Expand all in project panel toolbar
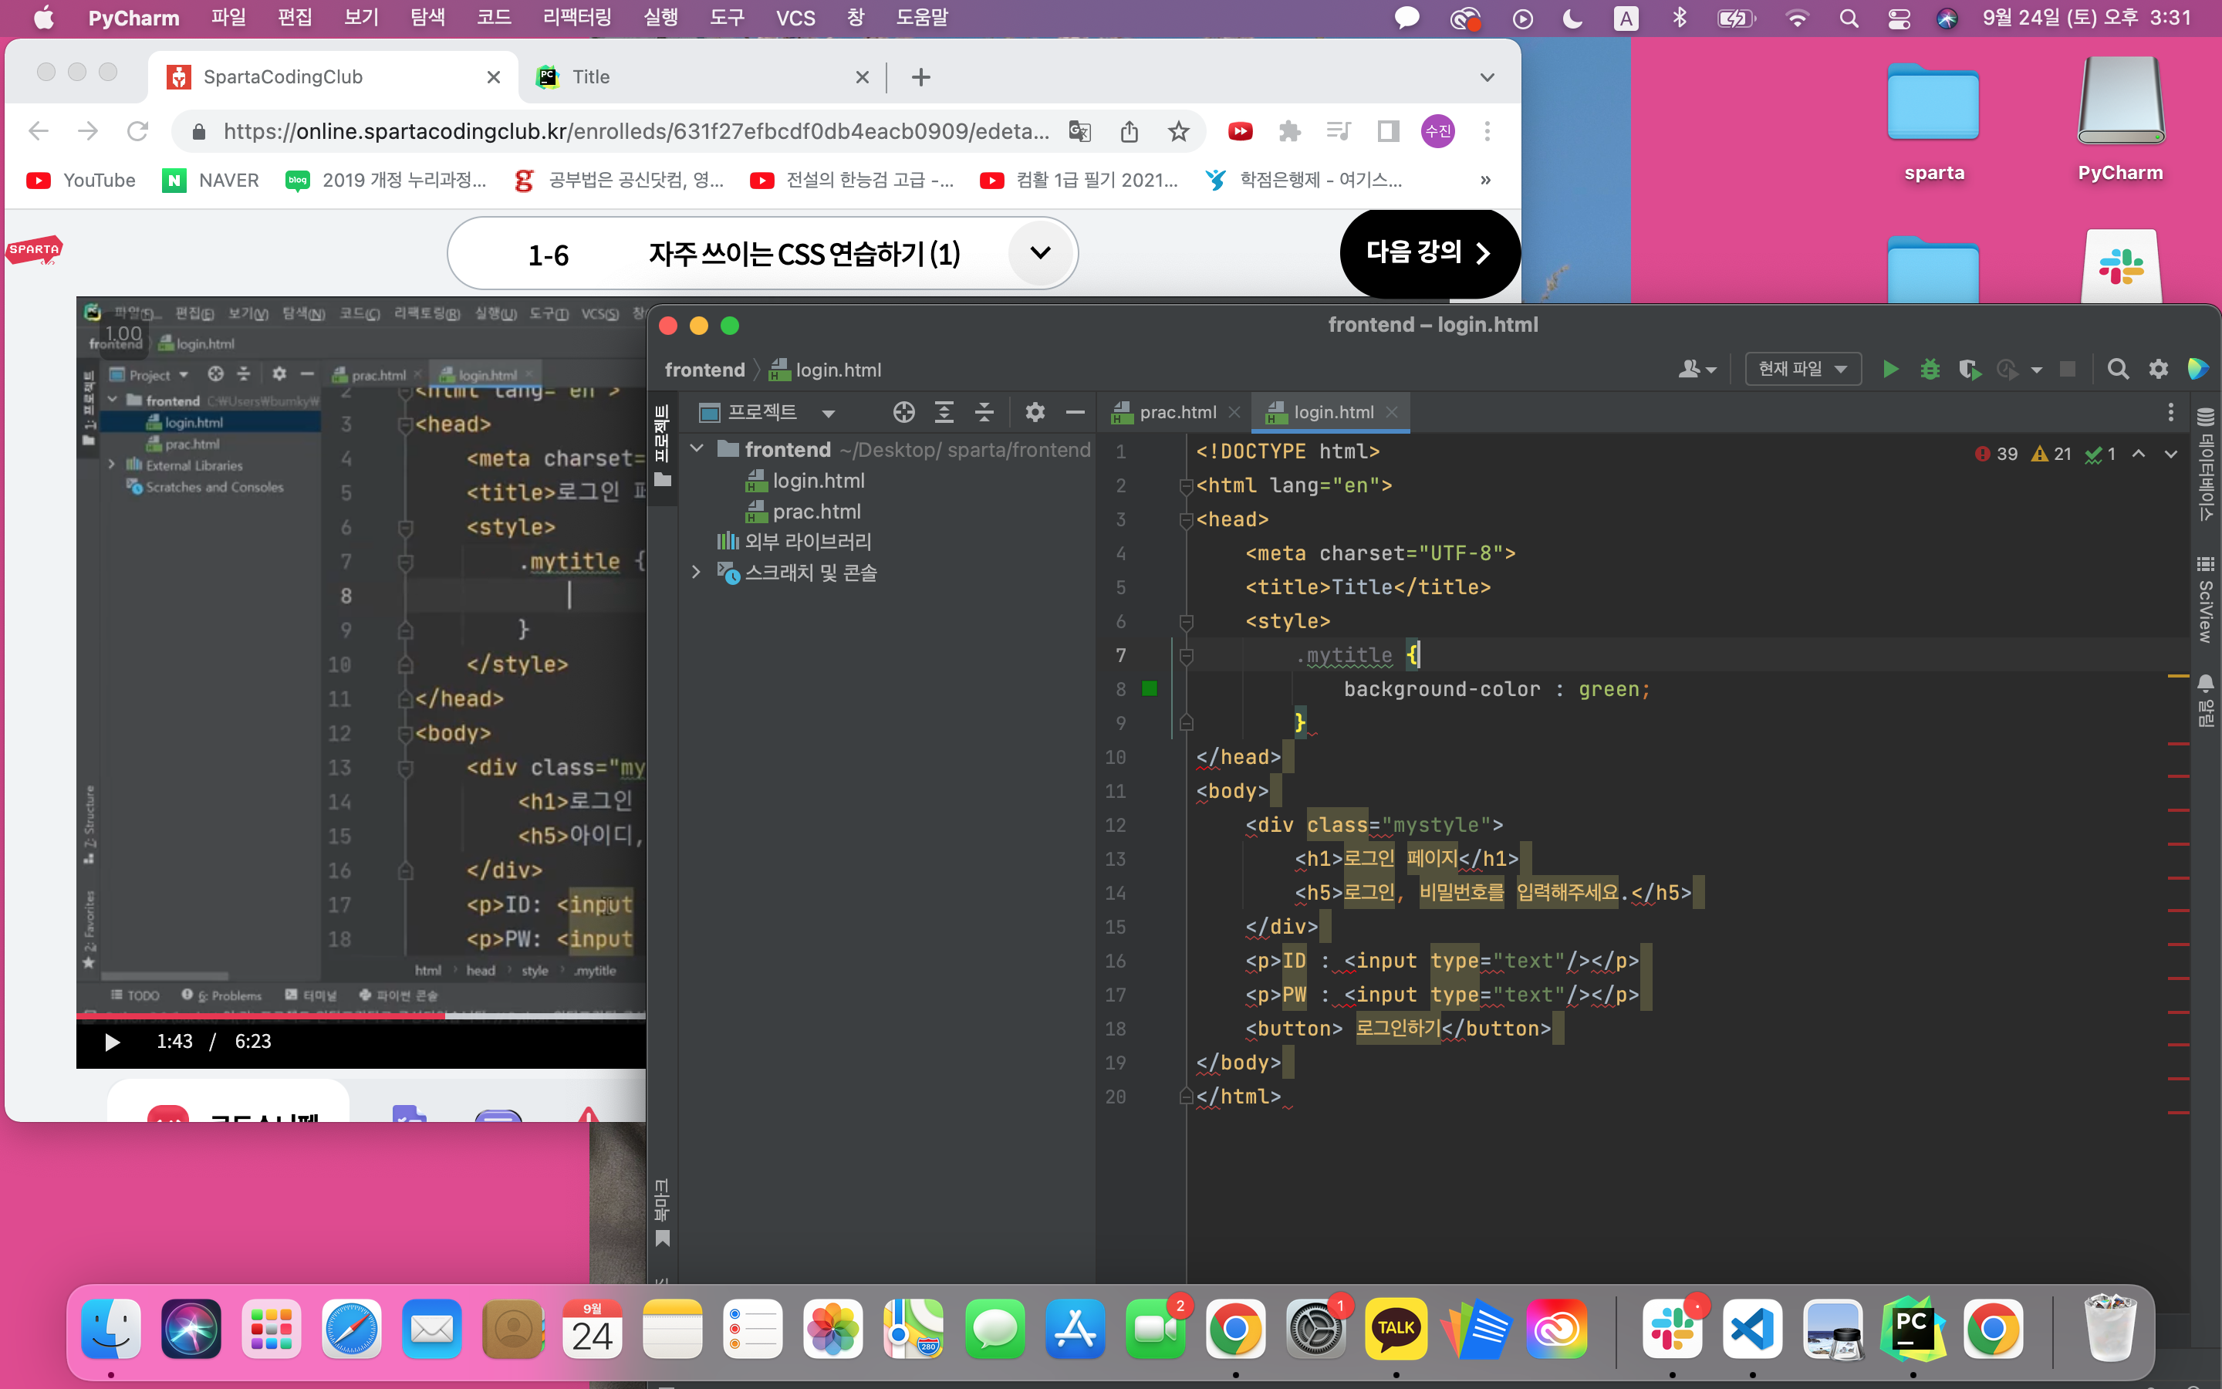This screenshot has width=2222, height=1389. pyautogui.click(x=944, y=413)
